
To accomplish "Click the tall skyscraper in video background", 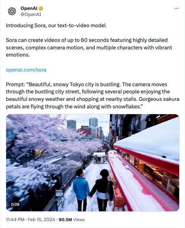I will coord(94,122).
